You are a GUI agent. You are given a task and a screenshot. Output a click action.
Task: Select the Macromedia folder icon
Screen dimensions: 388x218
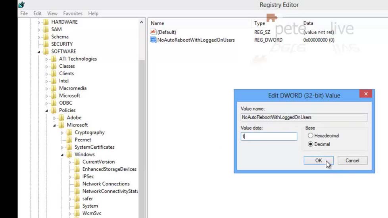click(54, 88)
